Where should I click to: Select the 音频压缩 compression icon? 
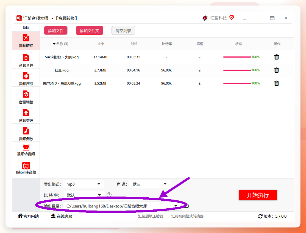tap(26, 76)
